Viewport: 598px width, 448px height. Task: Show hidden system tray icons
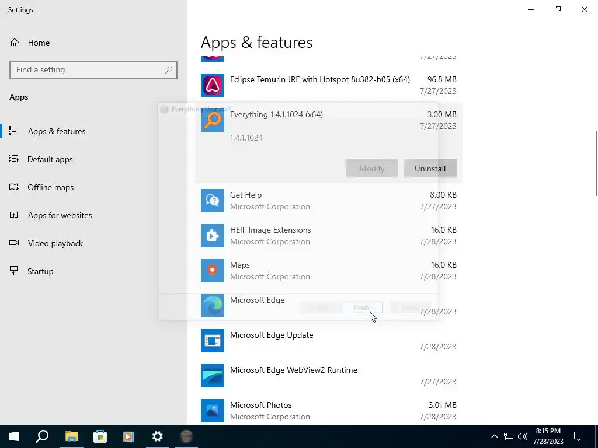[x=494, y=436]
